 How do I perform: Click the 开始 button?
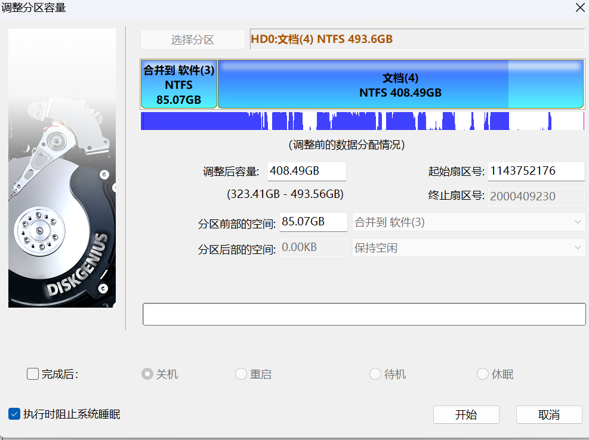coord(466,414)
